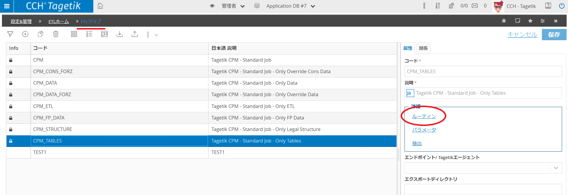The width and height of the screenshot is (568, 195).
Task: Open the filter funnel tool
Action: pos(10,34)
